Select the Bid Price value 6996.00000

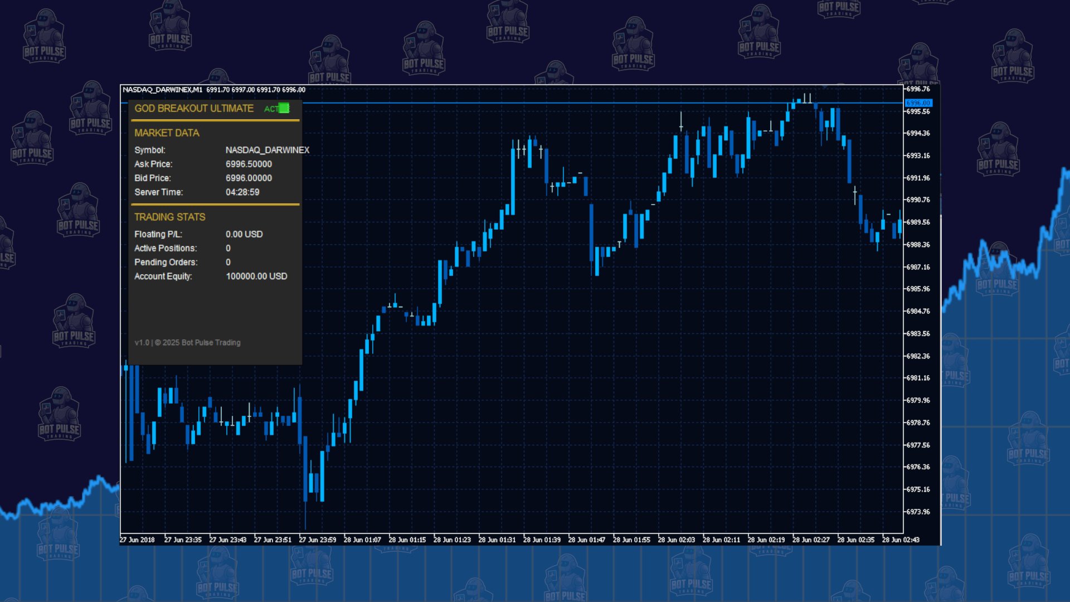tap(249, 178)
